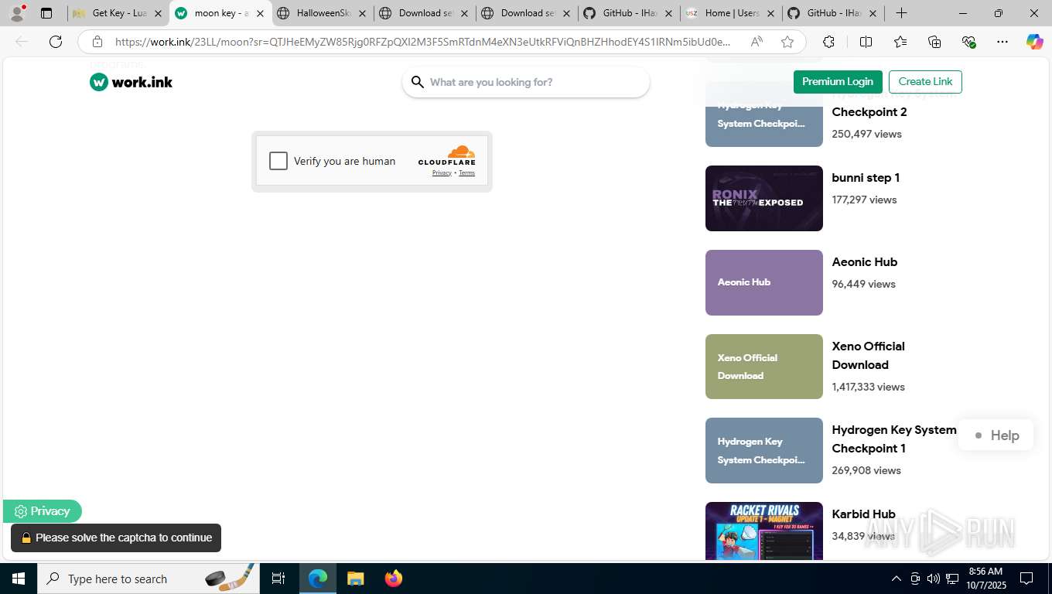This screenshot has height=594, width=1052.
Task: Add this page to favorites star
Action: click(787, 42)
